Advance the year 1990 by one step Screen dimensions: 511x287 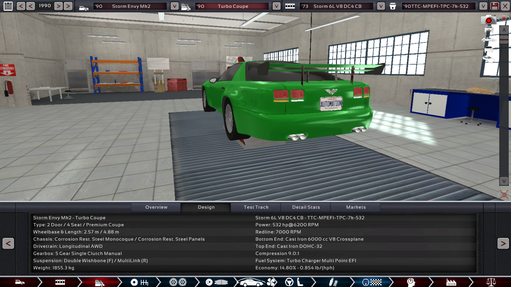click(58, 6)
